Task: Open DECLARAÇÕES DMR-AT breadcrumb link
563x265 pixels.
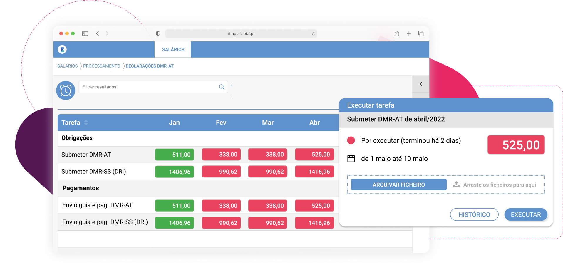Action: click(150, 66)
